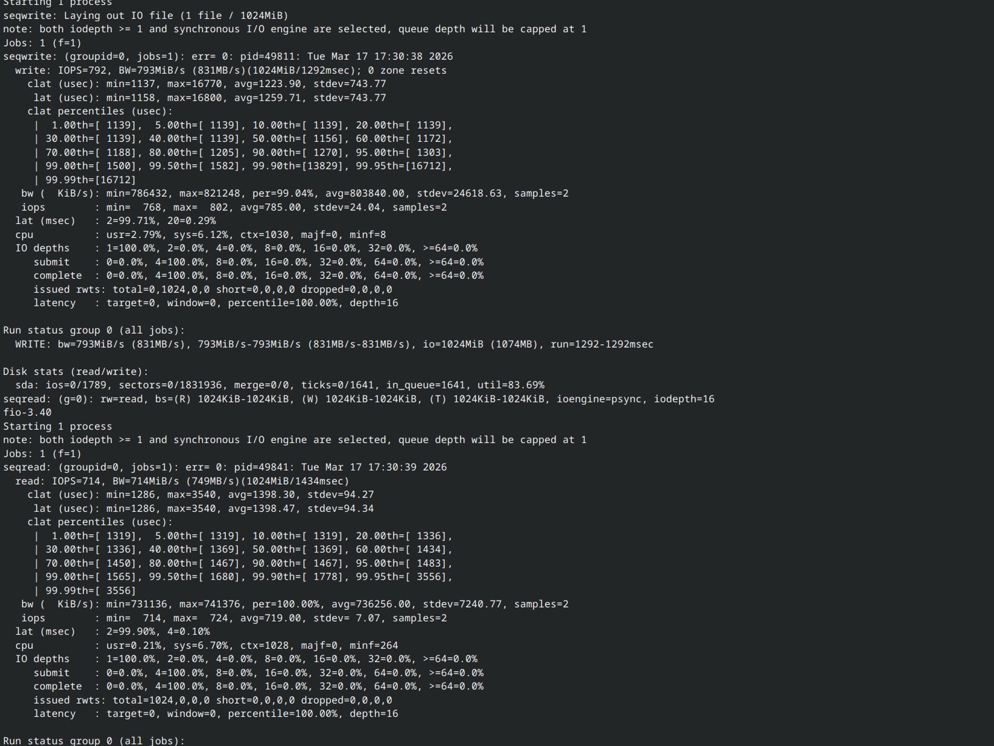
Task: Click the fio-3.40 version text
Action: (x=27, y=412)
